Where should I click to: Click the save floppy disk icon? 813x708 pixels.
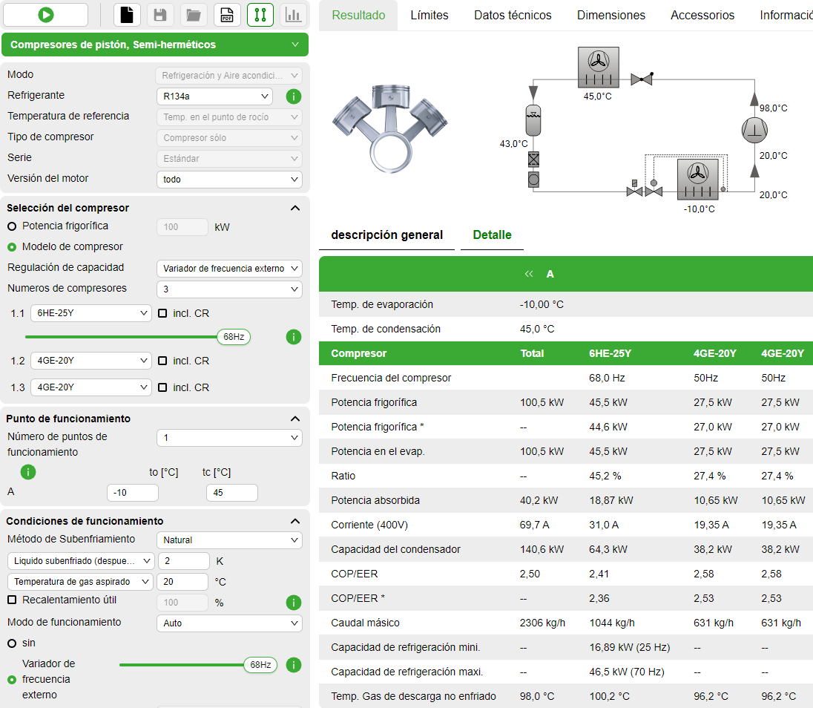click(x=159, y=15)
